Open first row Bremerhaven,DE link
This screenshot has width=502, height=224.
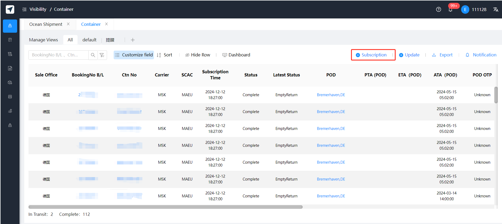331,95
